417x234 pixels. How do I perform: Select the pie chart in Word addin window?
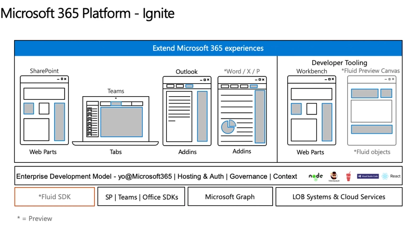[228, 126]
